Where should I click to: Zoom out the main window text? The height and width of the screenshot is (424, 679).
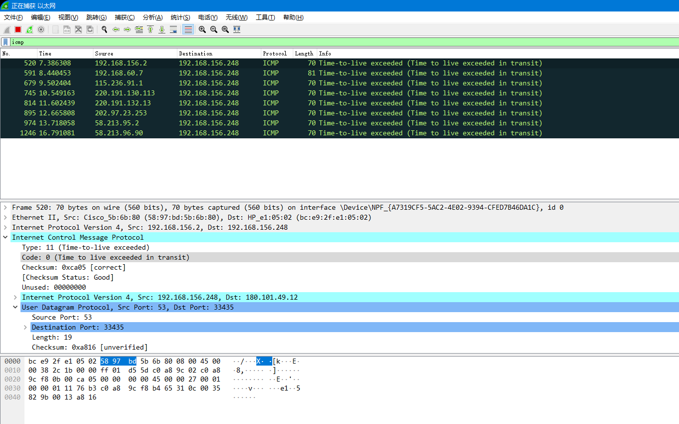pyautogui.click(x=214, y=29)
